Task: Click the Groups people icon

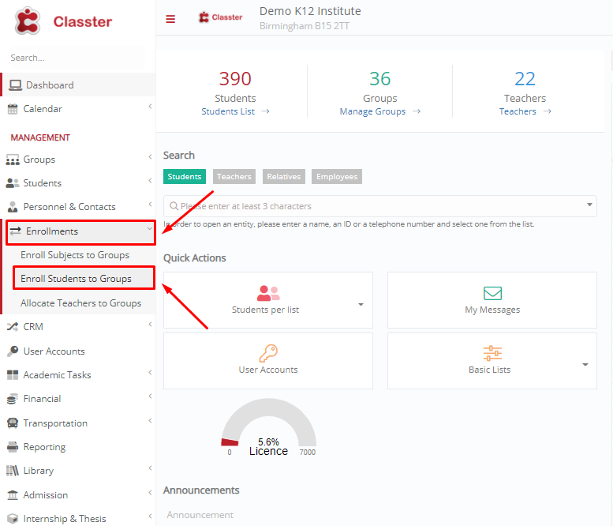Action: pyautogui.click(x=13, y=160)
